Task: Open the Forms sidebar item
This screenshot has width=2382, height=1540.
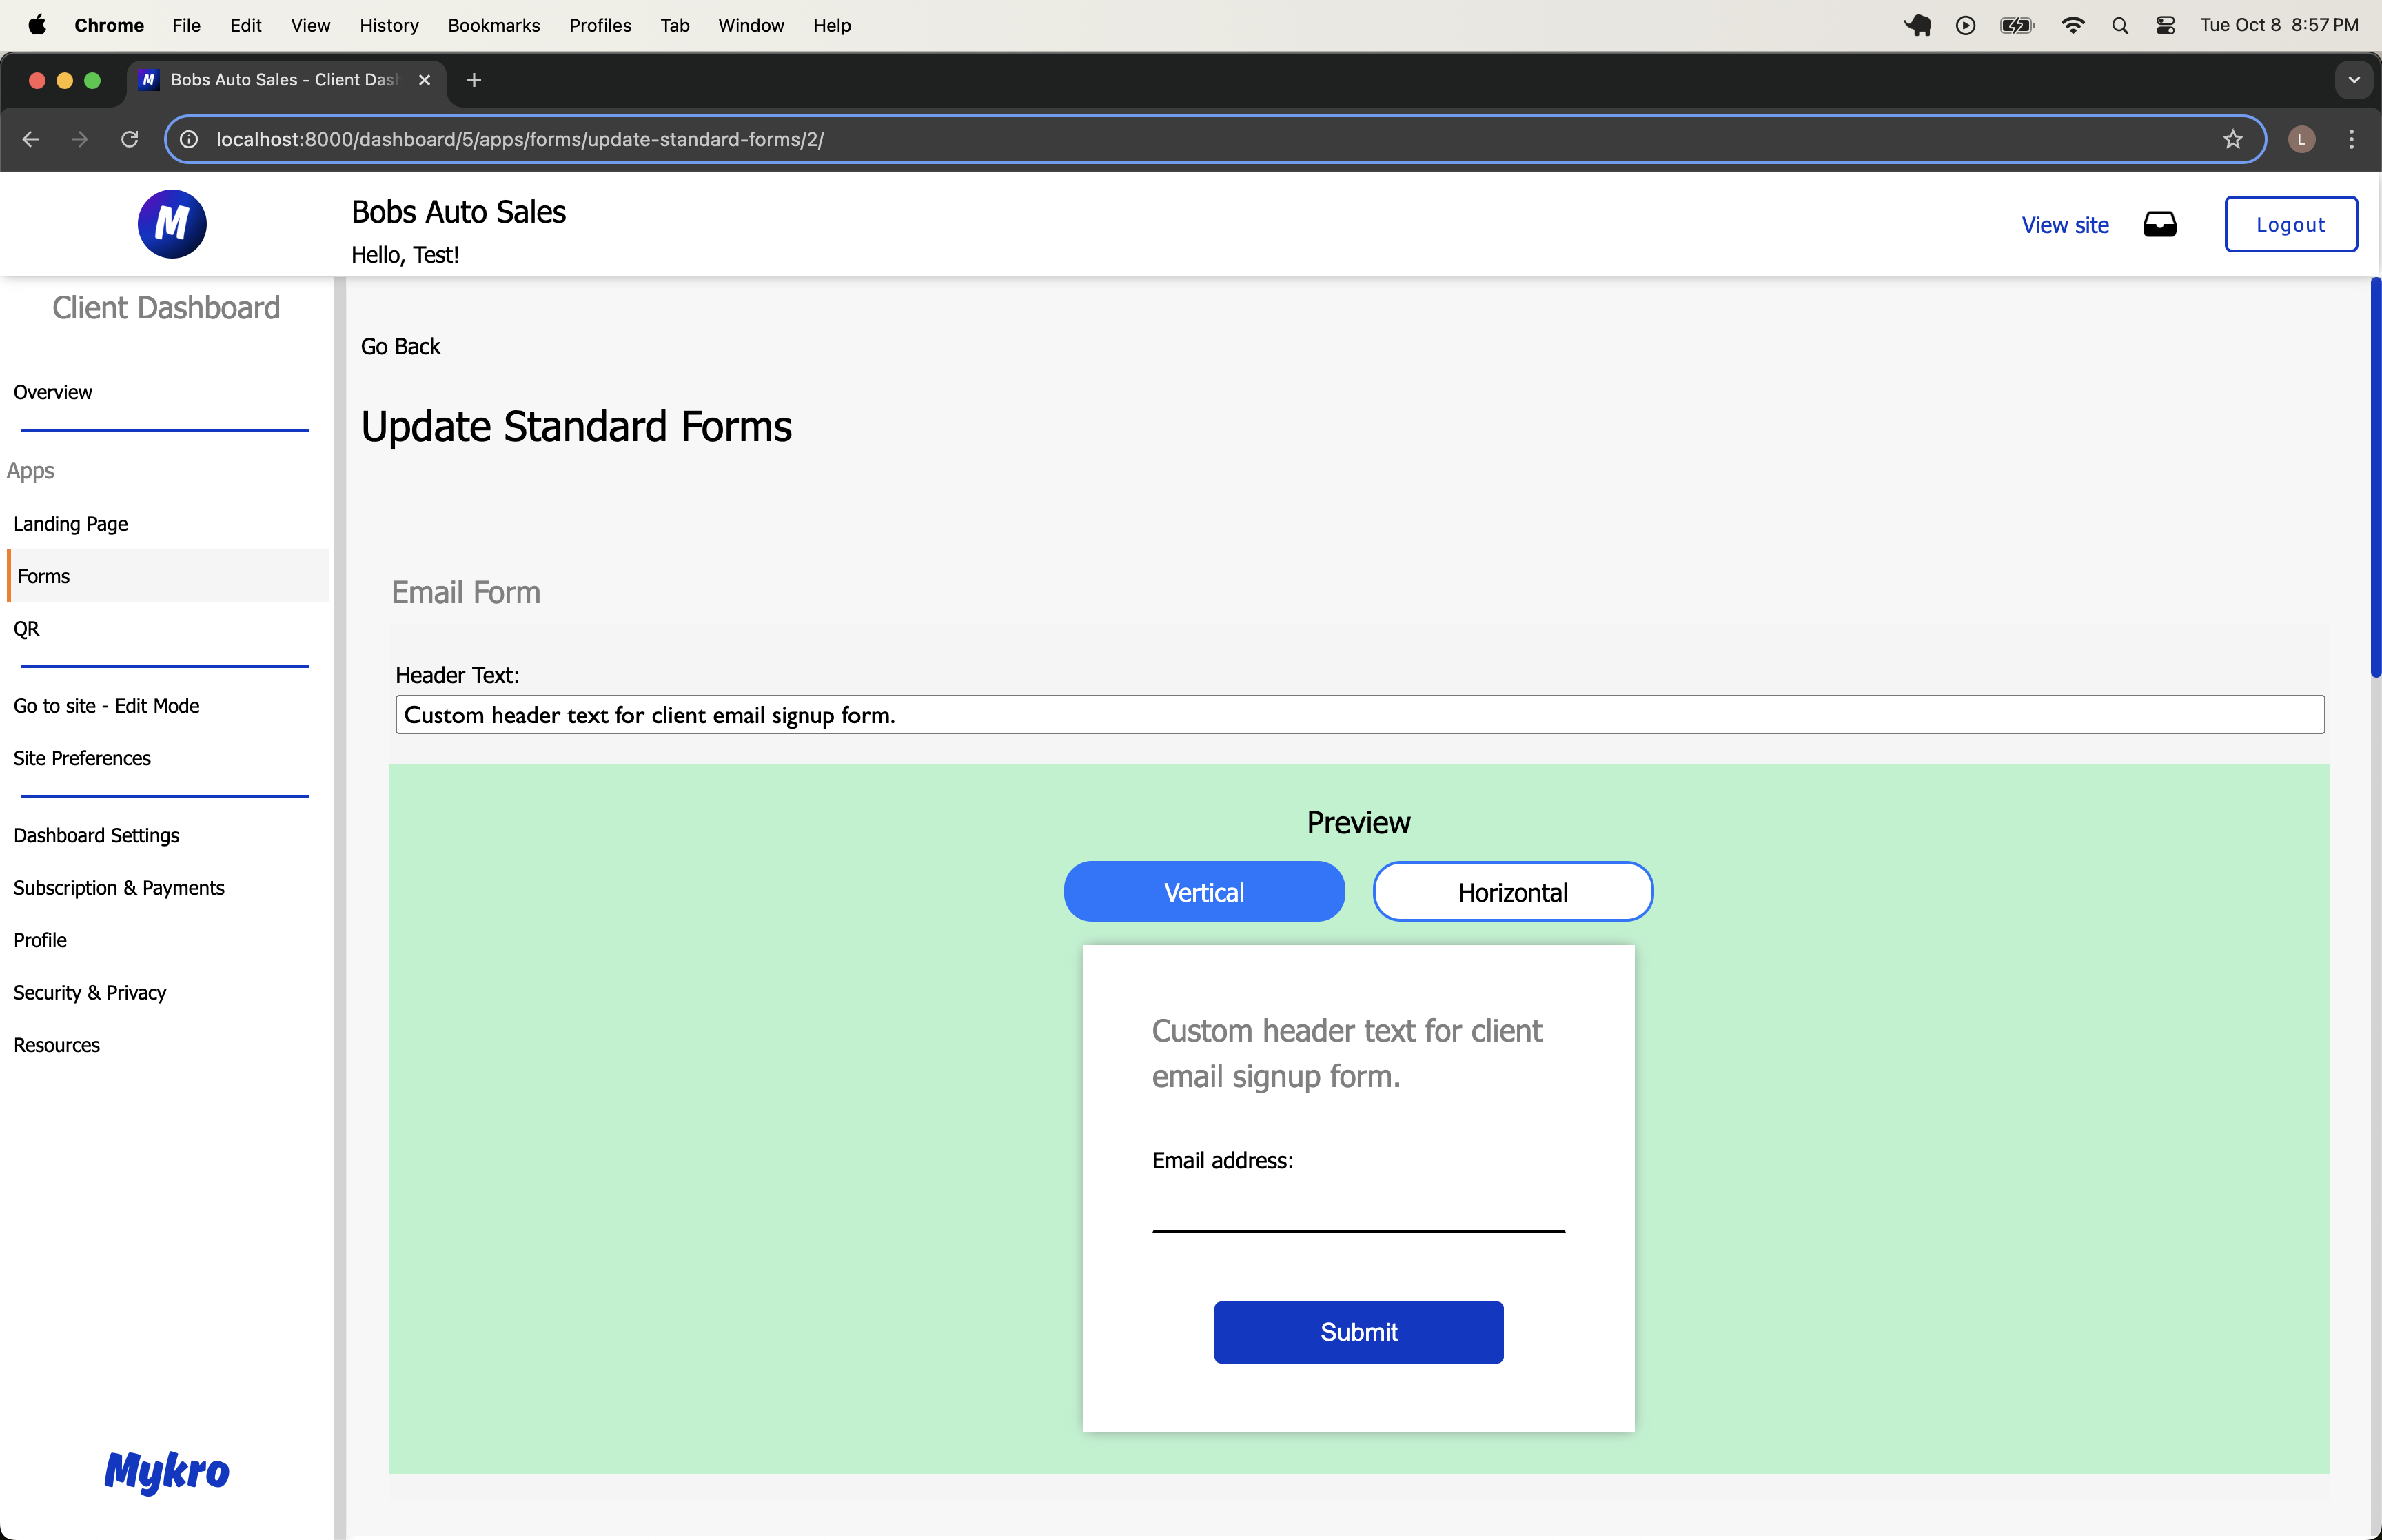Action: point(44,576)
